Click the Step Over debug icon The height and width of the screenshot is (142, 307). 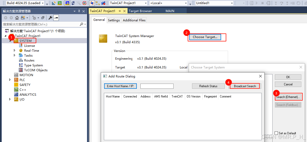pyautogui.click(x=282, y=3)
